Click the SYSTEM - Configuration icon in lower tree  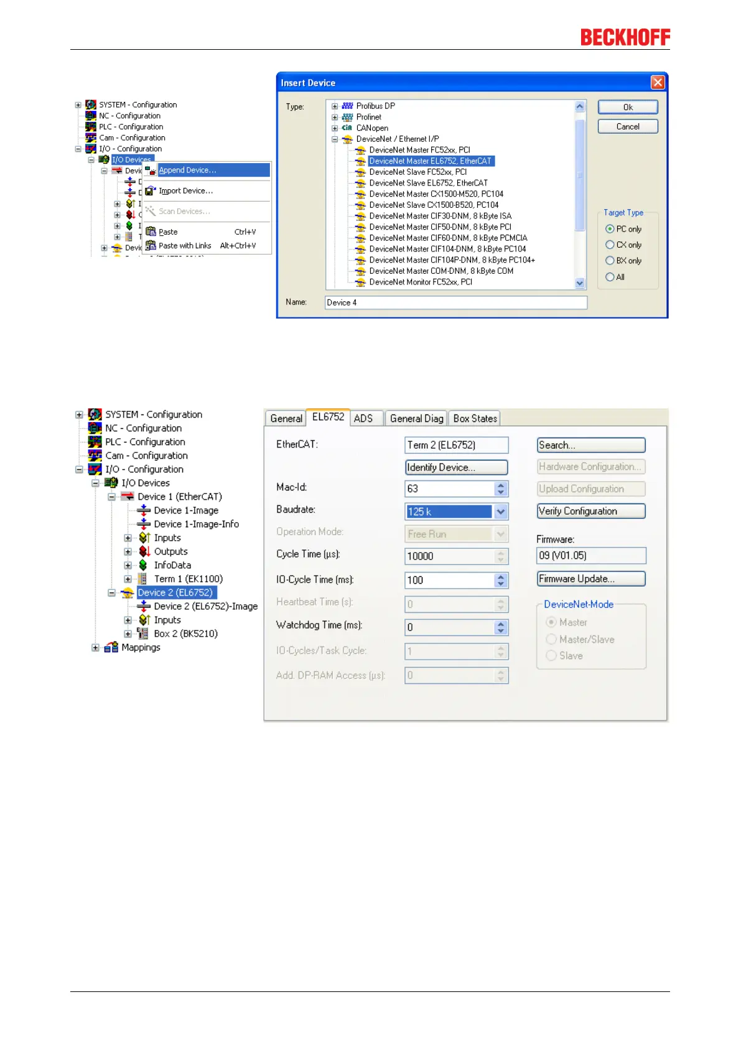click(95, 414)
